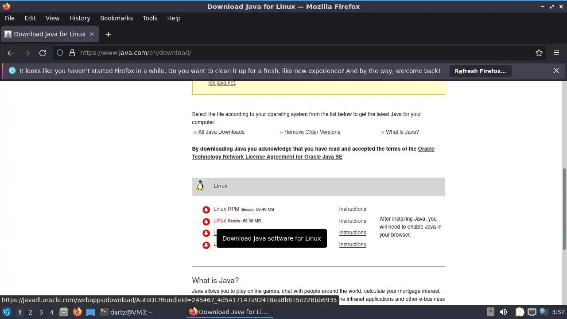Image resolution: width=567 pixels, height=319 pixels.
Task: Open a new tab with the plus icon
Action: coord(108,34)
